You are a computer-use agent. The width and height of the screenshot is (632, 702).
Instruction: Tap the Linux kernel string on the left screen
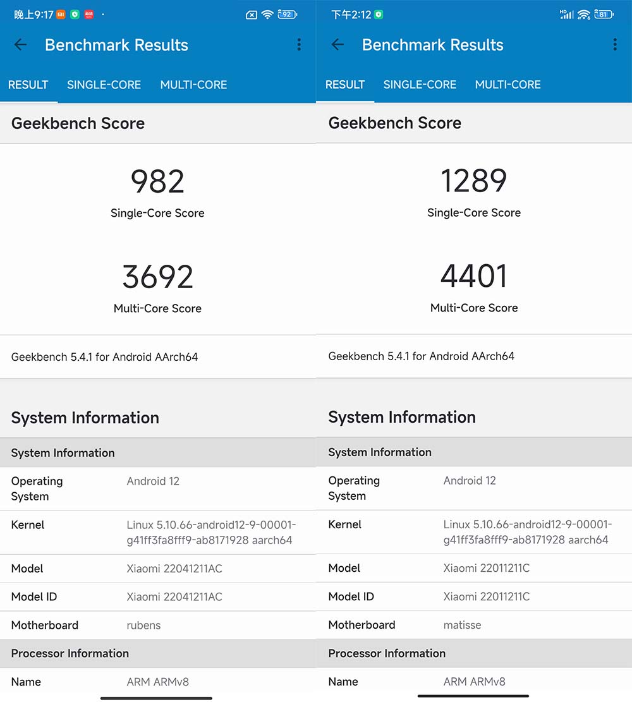(x=212, y=532)
